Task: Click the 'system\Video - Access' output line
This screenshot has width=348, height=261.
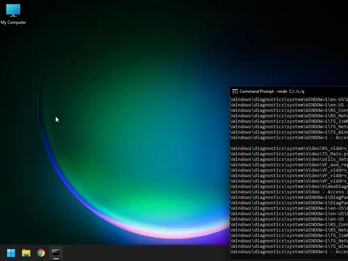Action: point(289,192)
